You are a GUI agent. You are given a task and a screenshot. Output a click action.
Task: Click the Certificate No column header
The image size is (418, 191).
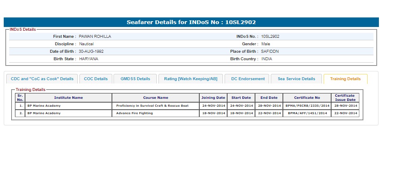point(307,98)
